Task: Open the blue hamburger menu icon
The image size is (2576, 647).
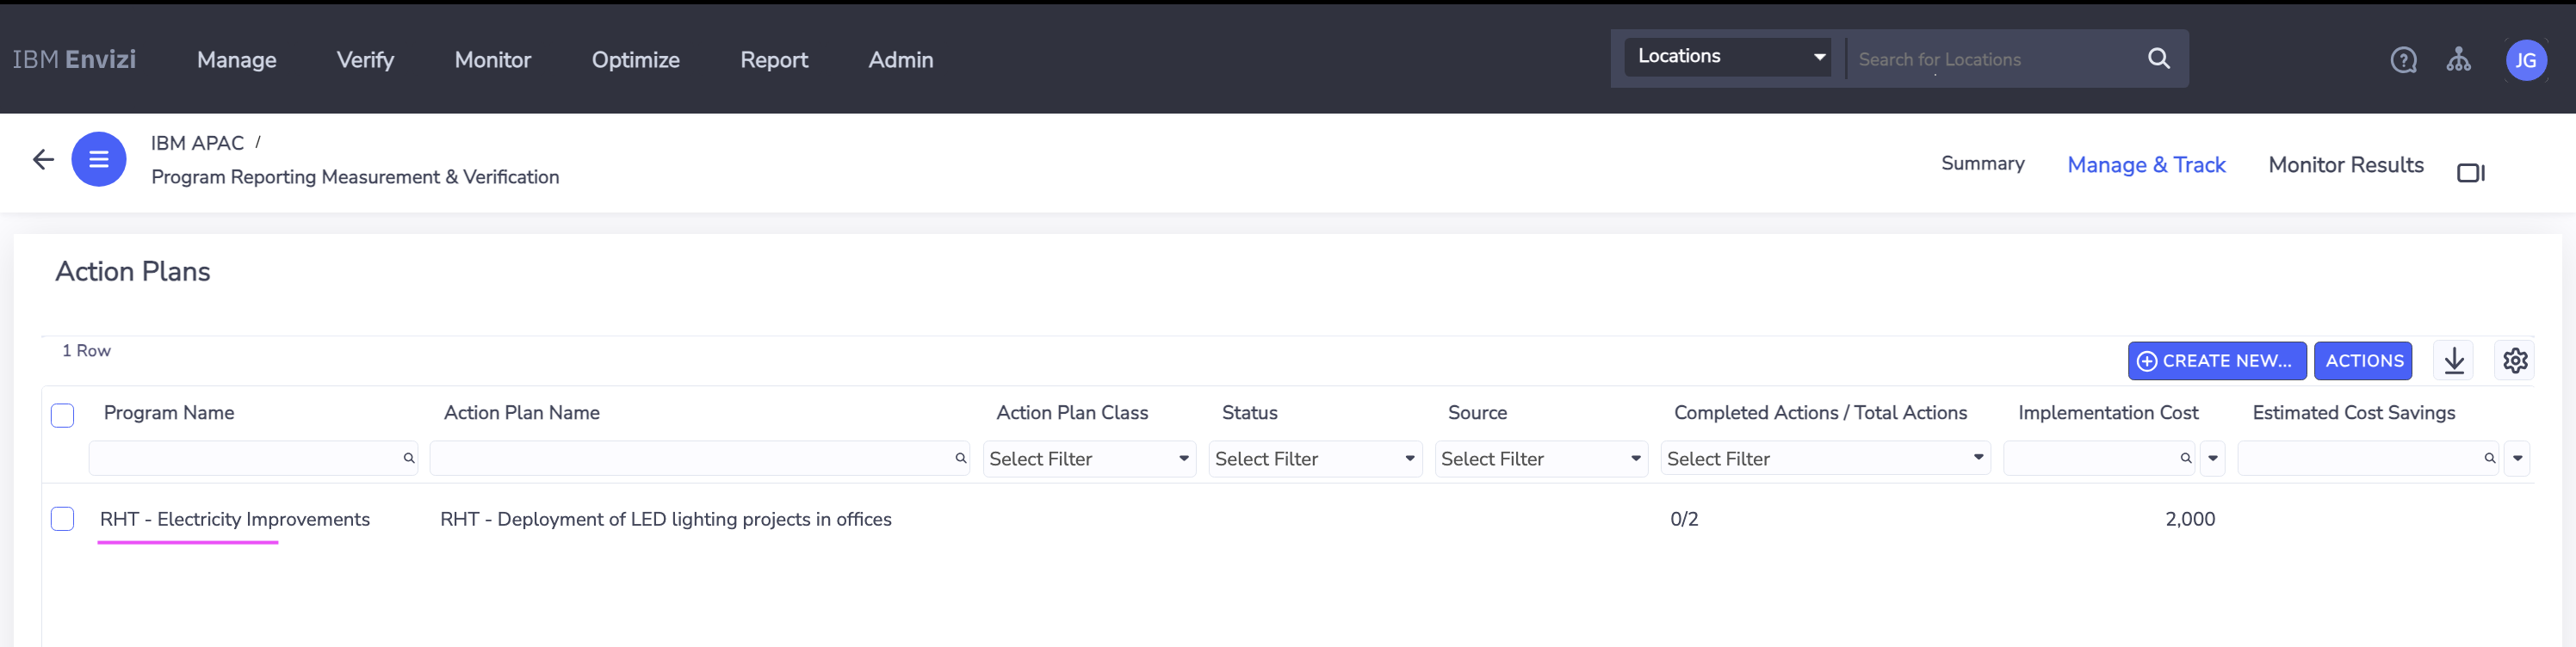Action: tap(99, 159)
